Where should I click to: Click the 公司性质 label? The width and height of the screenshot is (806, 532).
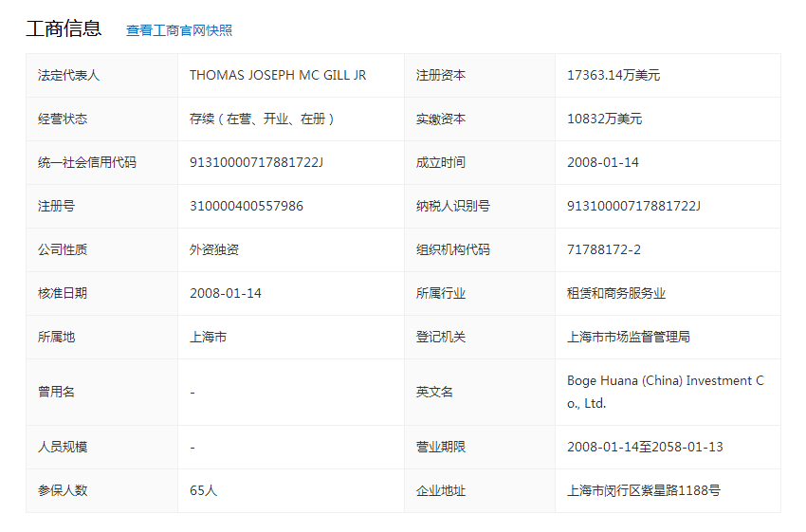tap(63, 249)
